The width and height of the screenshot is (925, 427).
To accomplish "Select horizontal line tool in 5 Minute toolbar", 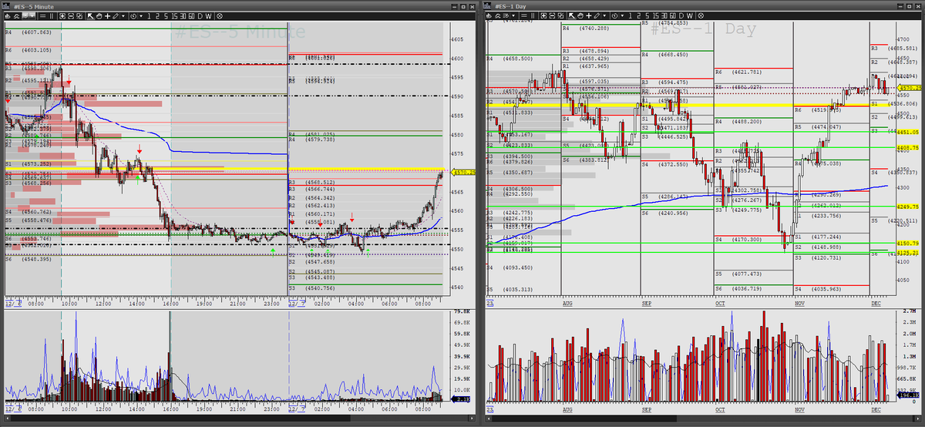I will point(42,16).
